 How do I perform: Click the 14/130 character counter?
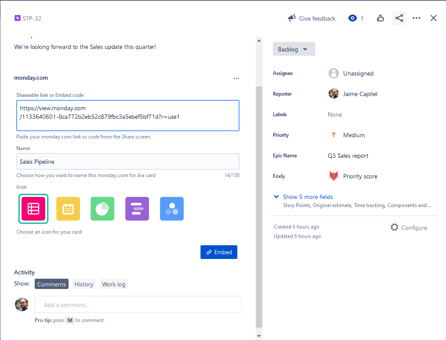[x=232, y=175]
